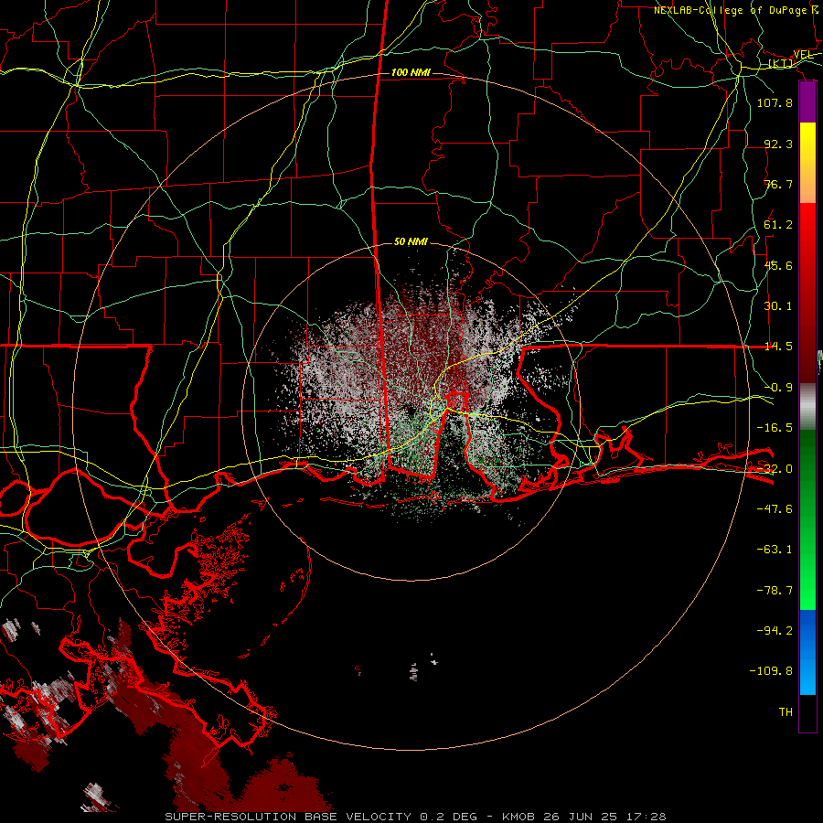Select the -78.7 scale value
The height and width of the screenshot is (823, 823).
775,591
